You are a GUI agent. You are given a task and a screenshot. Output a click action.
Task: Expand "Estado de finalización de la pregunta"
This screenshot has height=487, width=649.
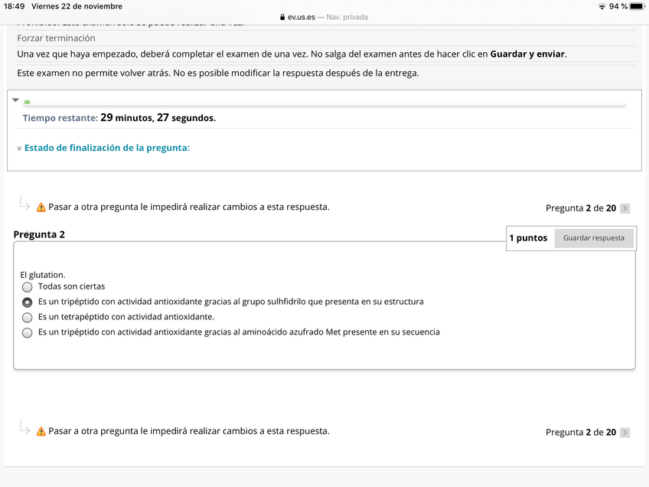tap(106, 148)
